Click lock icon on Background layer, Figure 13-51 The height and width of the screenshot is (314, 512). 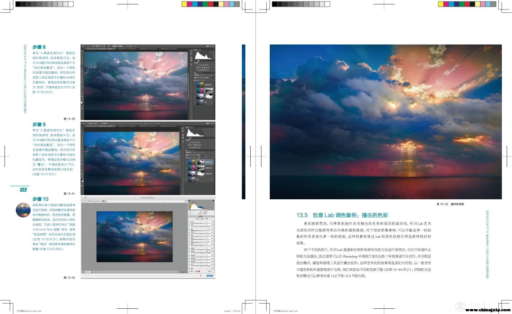click(211, 179)
